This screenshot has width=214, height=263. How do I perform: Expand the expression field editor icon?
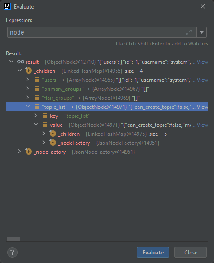coord(189,32)
